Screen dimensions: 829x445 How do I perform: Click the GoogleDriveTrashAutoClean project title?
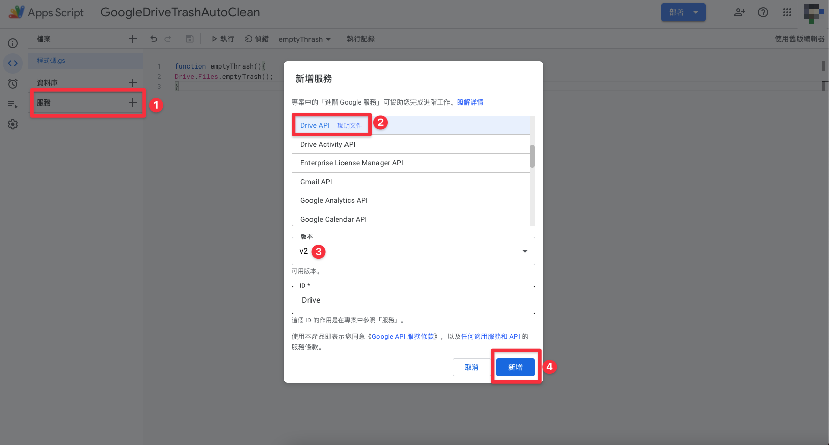tap(180, 12)
